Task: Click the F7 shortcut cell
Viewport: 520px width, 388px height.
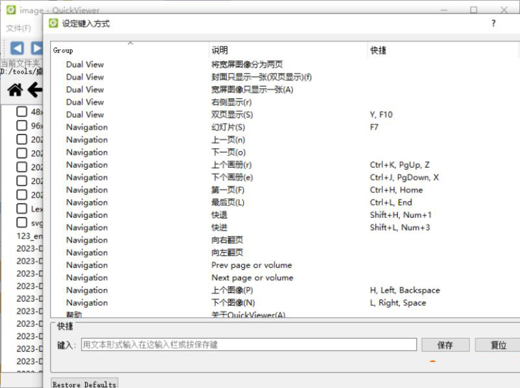Action: (374, 127)
